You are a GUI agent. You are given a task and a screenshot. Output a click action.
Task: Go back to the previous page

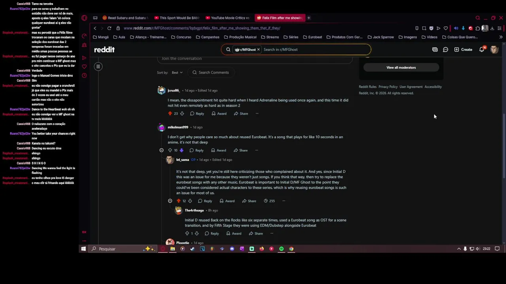point(95,28)
